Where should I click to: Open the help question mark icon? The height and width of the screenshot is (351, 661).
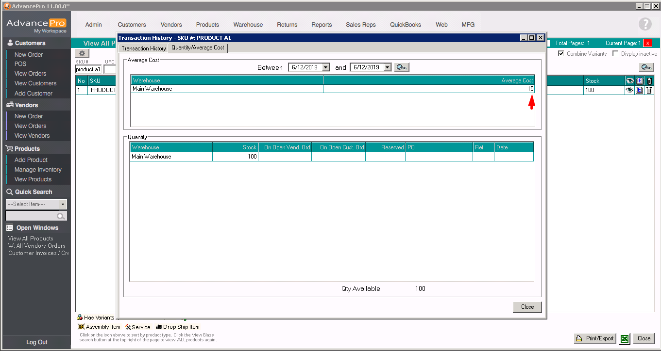(x=645, y=24)
